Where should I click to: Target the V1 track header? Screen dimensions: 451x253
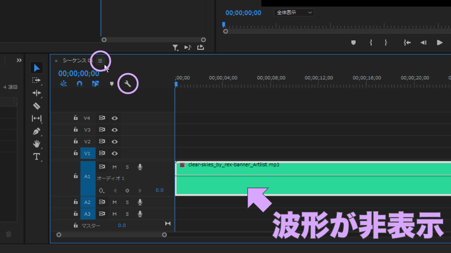pos(87,153)
